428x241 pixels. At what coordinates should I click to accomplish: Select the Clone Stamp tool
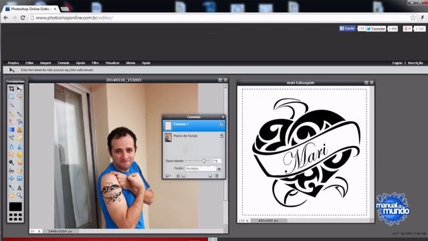(19, 129)
